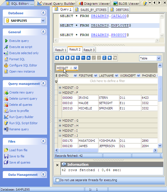Click the Format SQL icon
The height and width of the screenshot is (192, 167).
[x=6, y=59]
